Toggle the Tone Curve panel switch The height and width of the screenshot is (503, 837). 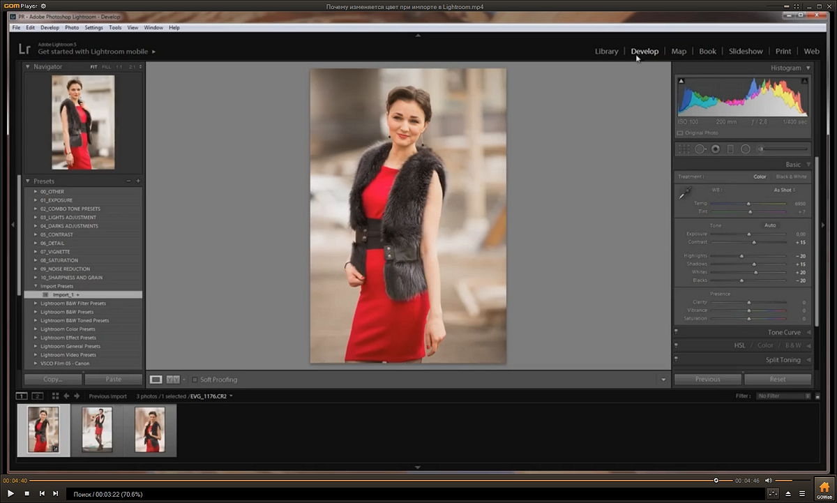676,333
